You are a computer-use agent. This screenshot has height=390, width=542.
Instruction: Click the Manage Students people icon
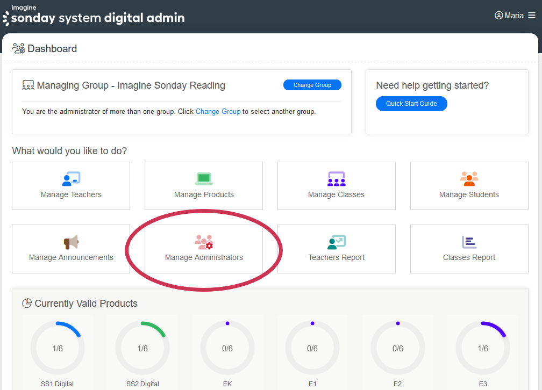pyautogui.click(x=469, y=178)
